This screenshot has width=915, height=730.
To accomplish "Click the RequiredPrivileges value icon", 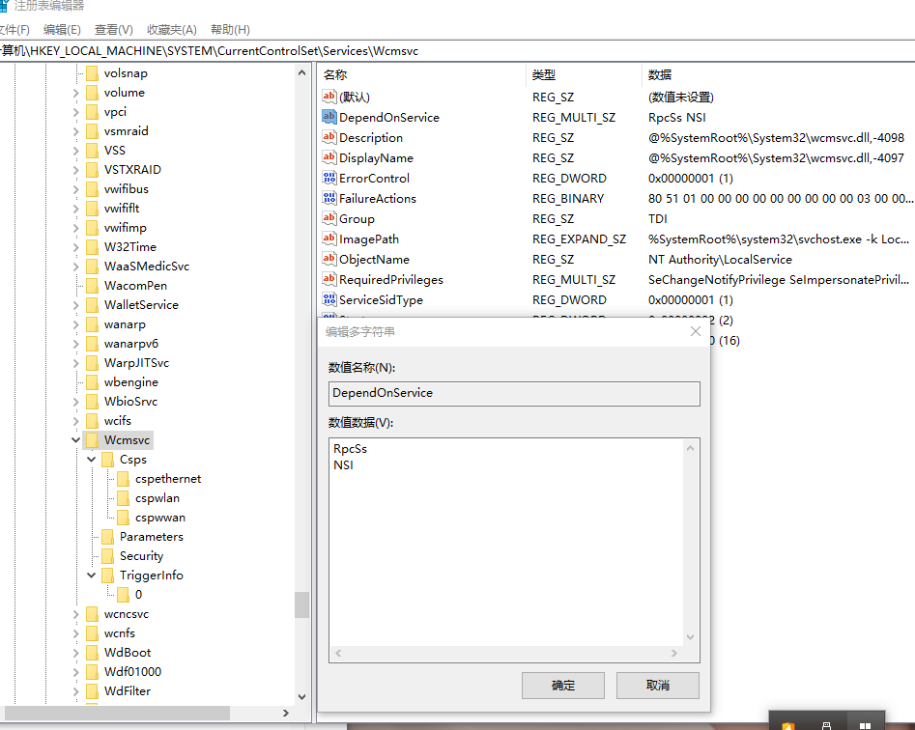I will [x=329, y=279].
